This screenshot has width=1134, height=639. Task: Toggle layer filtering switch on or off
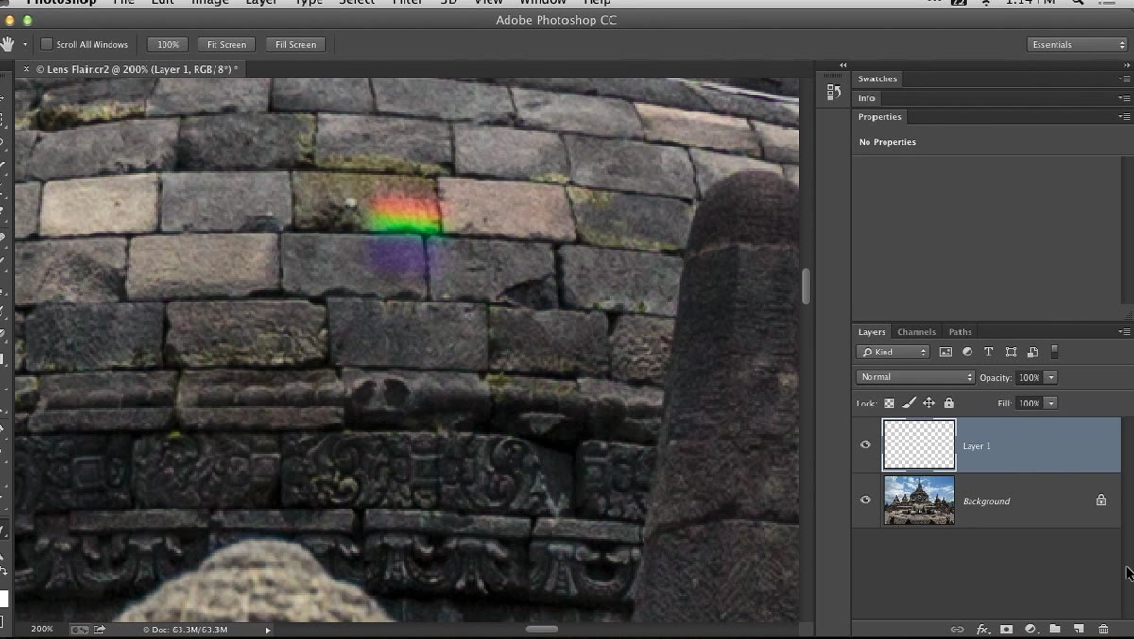(x=1055, y=352)
